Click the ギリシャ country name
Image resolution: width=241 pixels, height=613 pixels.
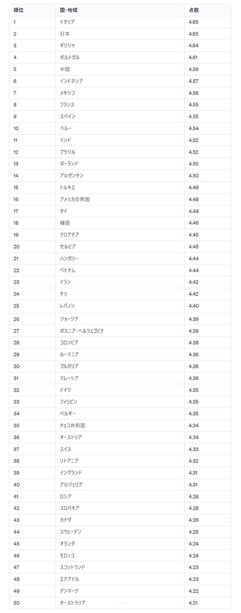click(x=68, y=46)
